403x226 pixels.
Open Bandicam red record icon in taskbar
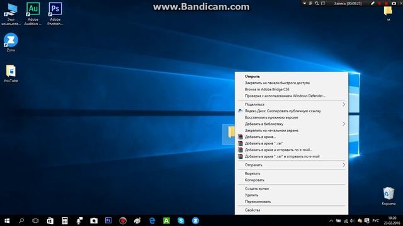[123, 220]
